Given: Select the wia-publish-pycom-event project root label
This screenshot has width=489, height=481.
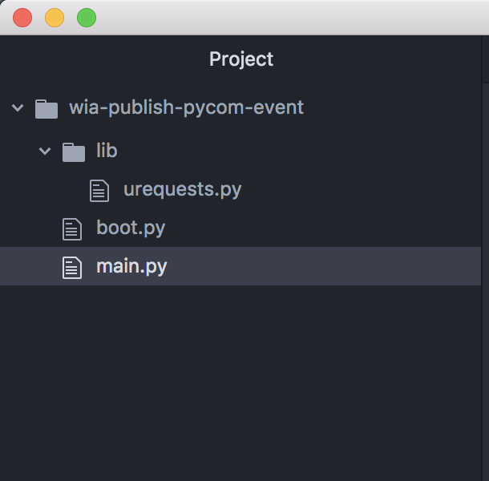Looking at the screenshot, I should click(x=186, y=107).
